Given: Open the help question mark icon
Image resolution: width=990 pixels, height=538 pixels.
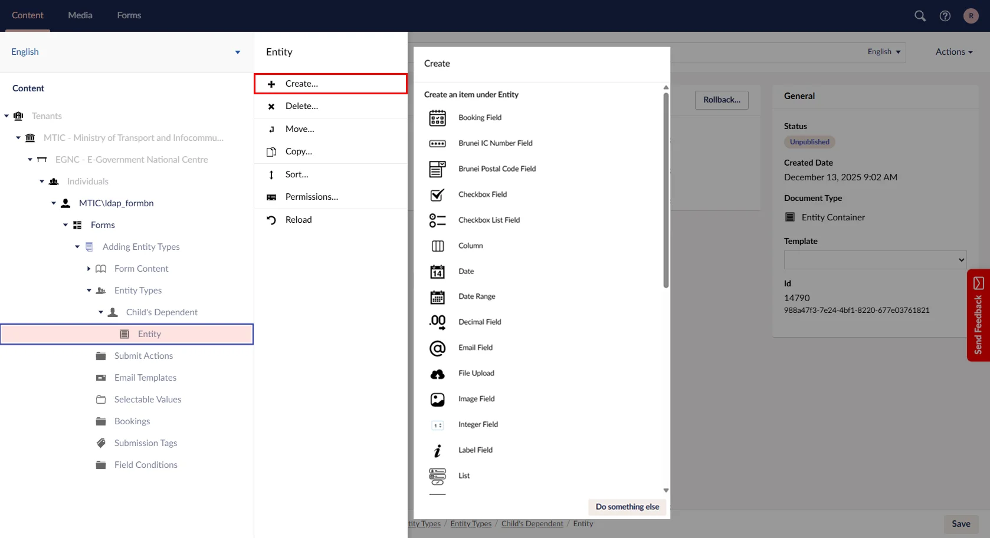Looking at the screenshot, I should pos(945,16).
